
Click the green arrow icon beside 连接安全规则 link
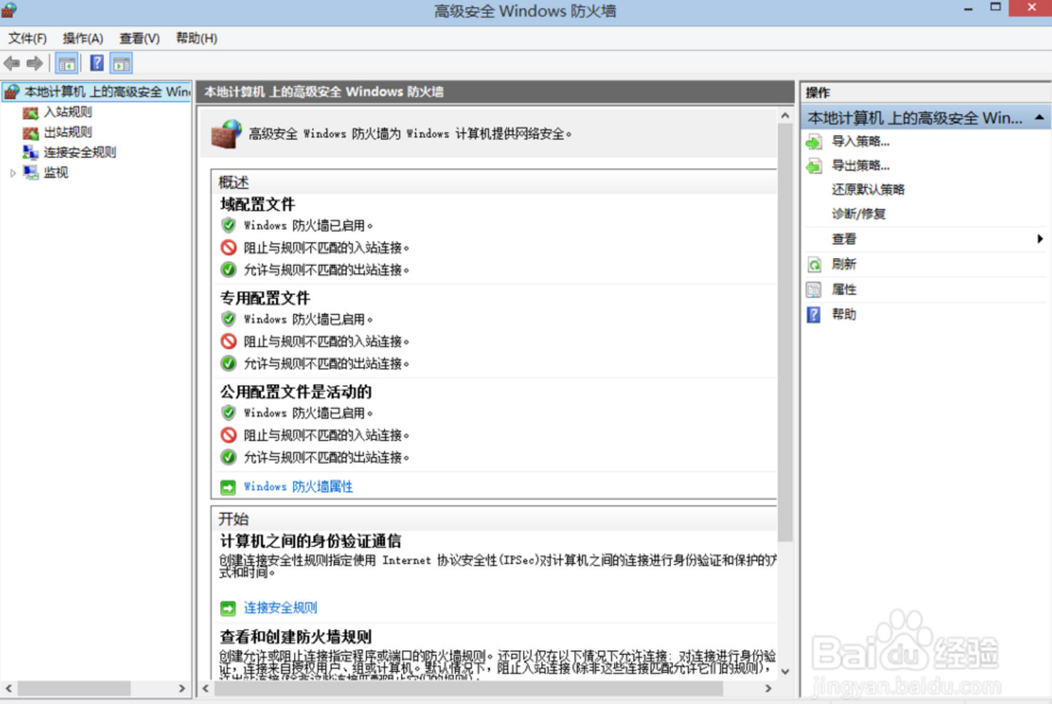228,609
